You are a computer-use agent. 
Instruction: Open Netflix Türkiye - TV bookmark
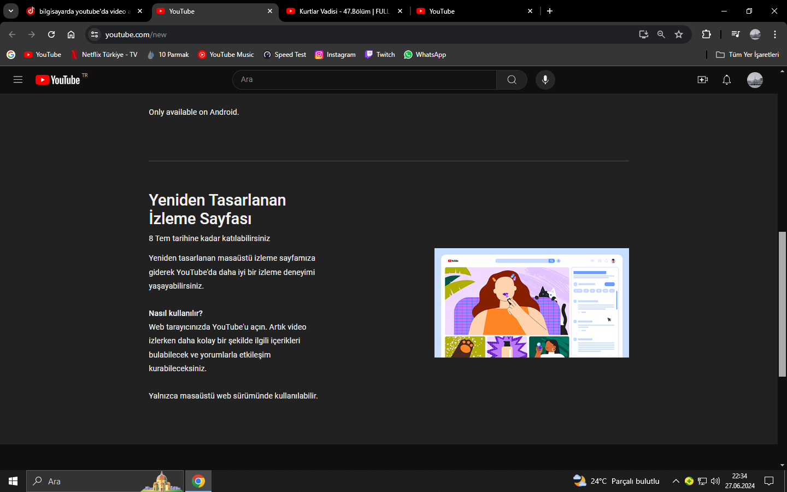click(x=104, y=55)
